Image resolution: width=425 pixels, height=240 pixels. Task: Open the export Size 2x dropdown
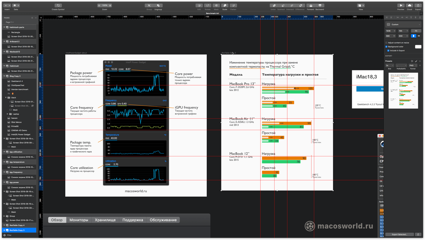coord(390,66)
